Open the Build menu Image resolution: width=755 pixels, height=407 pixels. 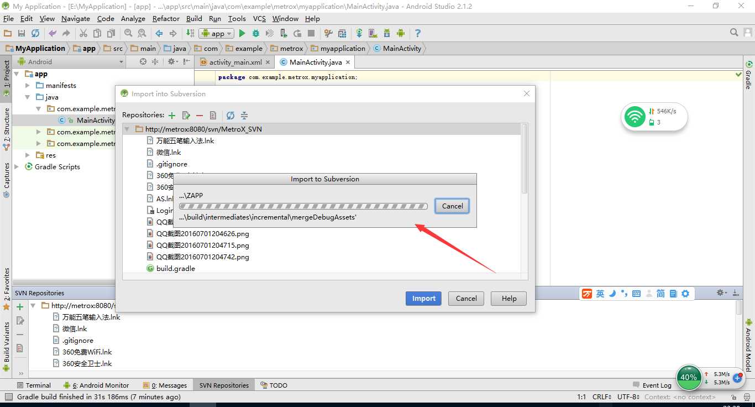(x=194, y=18)
